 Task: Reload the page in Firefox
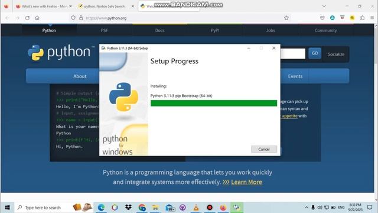tap(27, 18)
